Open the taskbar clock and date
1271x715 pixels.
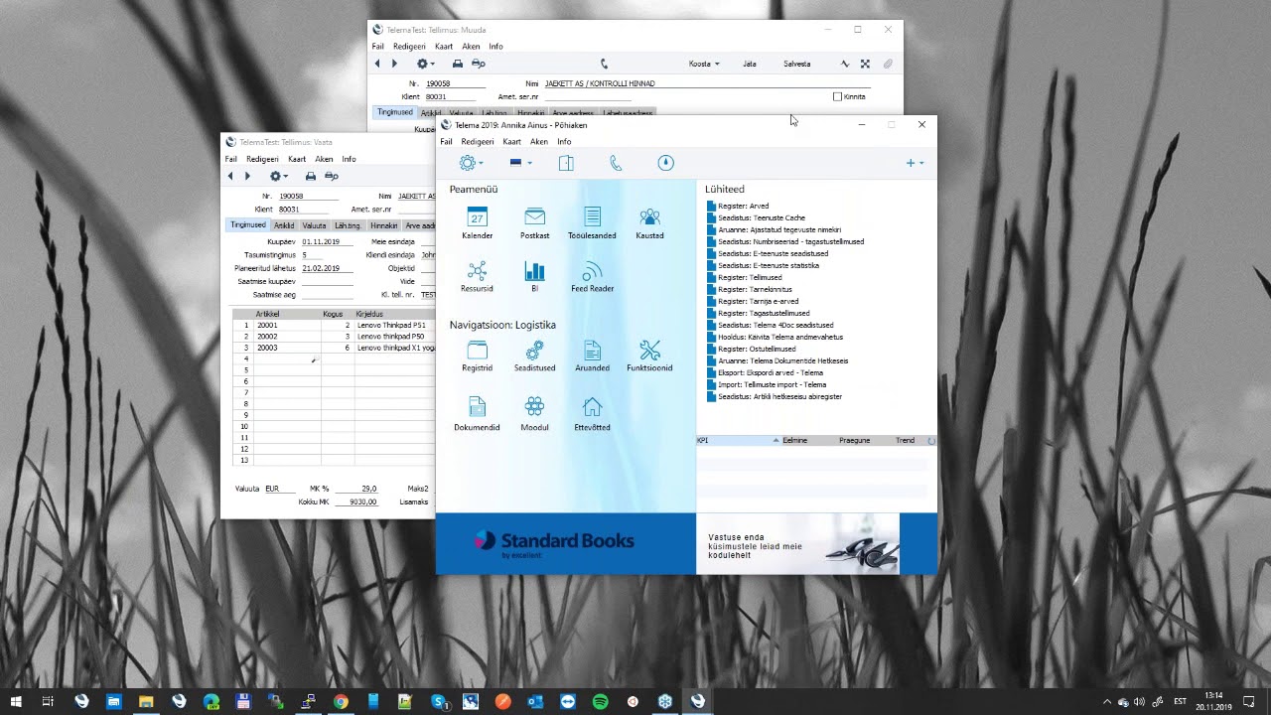point(1213,701)
